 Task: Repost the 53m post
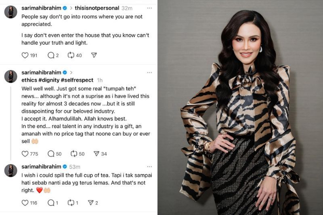tap(71, 202)
